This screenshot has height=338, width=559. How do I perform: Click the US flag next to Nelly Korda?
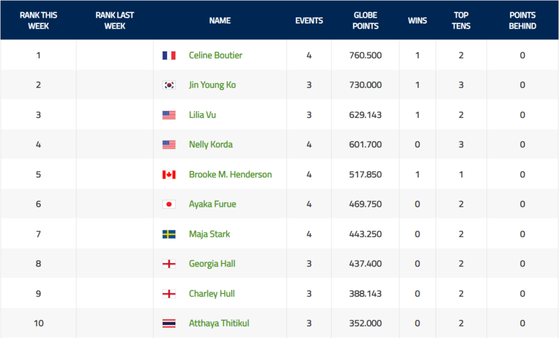tap(169, 144)
